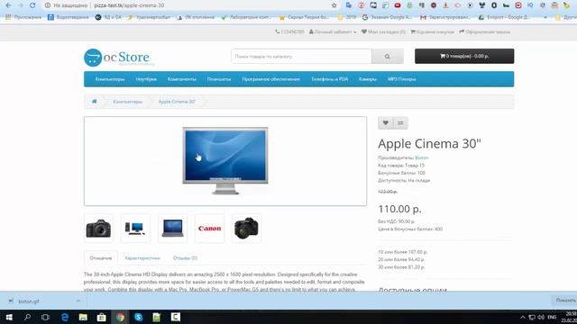Go back with the browser back arrow
The image size is (577, 324).
coord(8,5)
